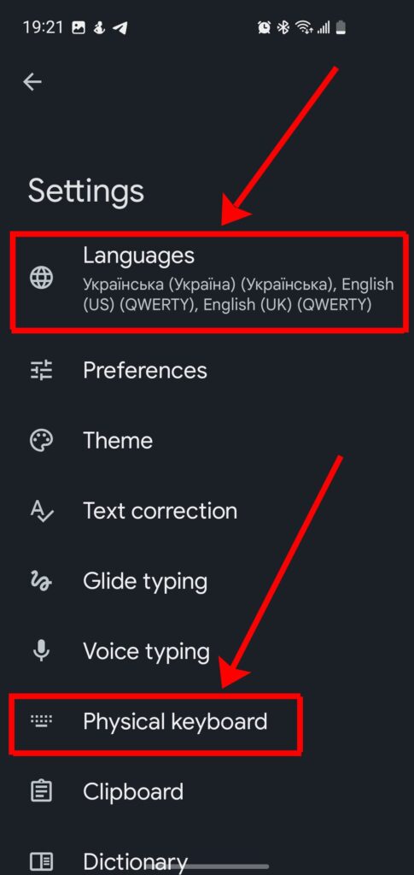Click the keyboard icon for Physical keyboard
Image resolution: width=414 pixels, height=875 pixels.
click(x=41, y=721)
